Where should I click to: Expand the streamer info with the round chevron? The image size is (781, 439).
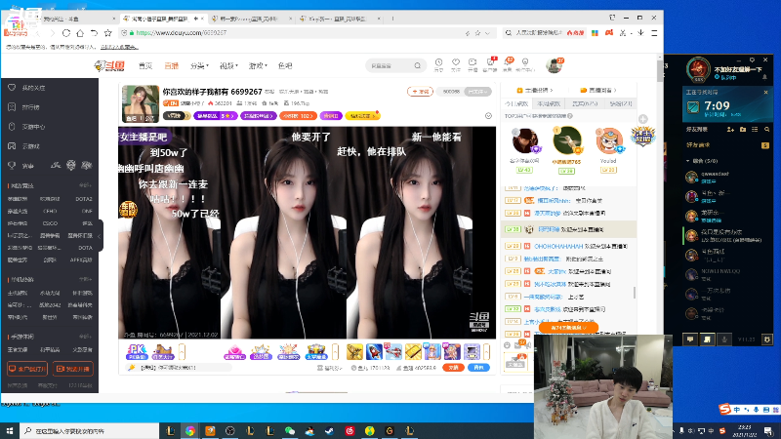pos(488,115)
